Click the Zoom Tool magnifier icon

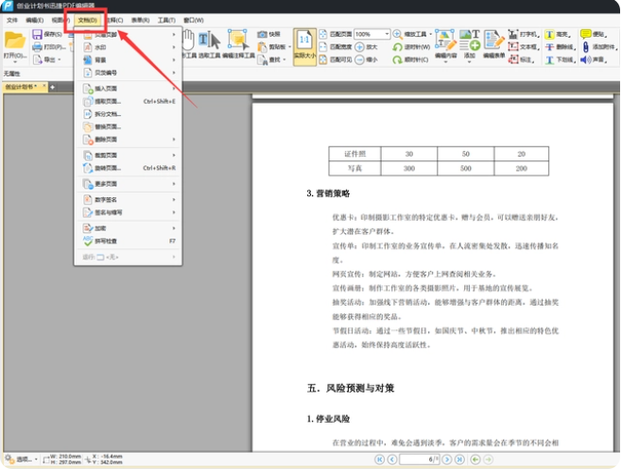[x=397, y=35]
